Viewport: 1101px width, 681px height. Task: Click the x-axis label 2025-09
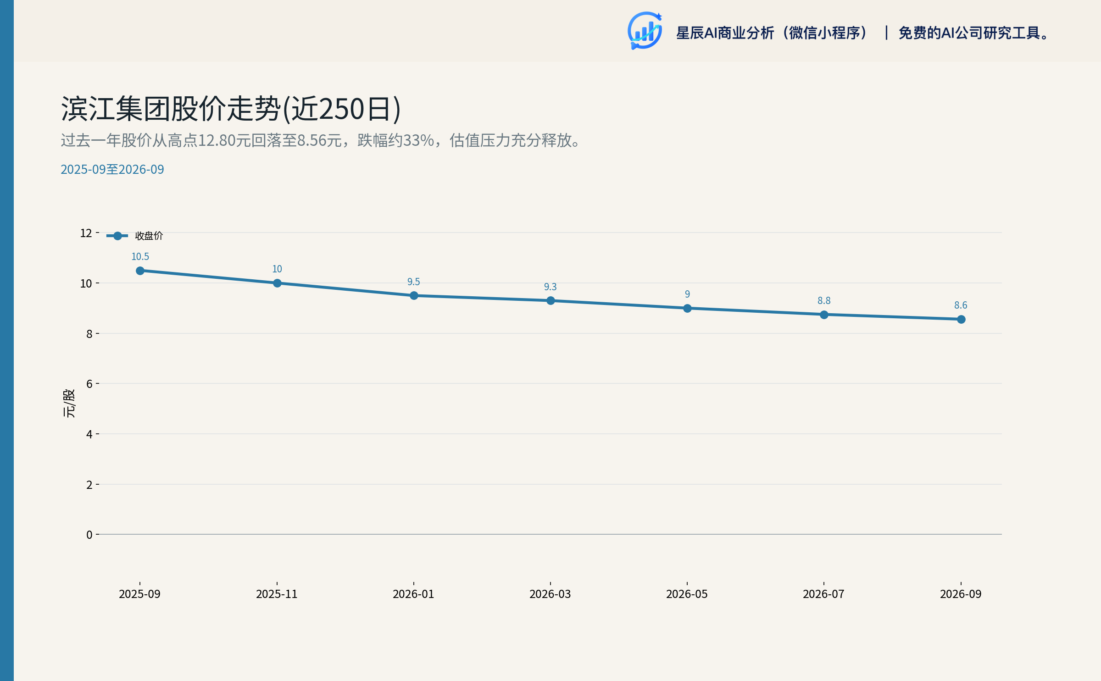point(140,594)
